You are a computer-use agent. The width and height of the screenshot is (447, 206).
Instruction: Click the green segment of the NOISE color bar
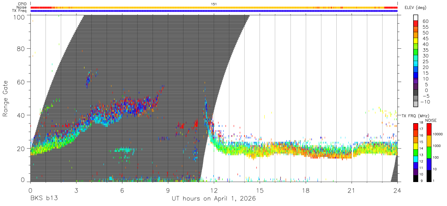pos(430,152)
